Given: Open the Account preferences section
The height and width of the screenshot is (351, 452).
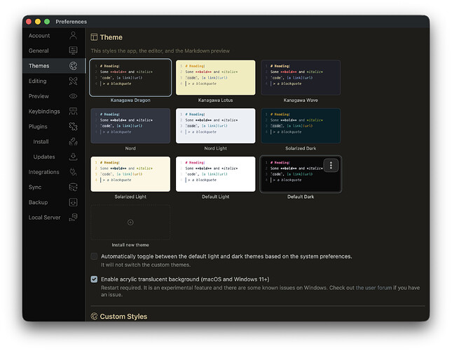Looking at the screenshot, I should (x=54, y=36).
